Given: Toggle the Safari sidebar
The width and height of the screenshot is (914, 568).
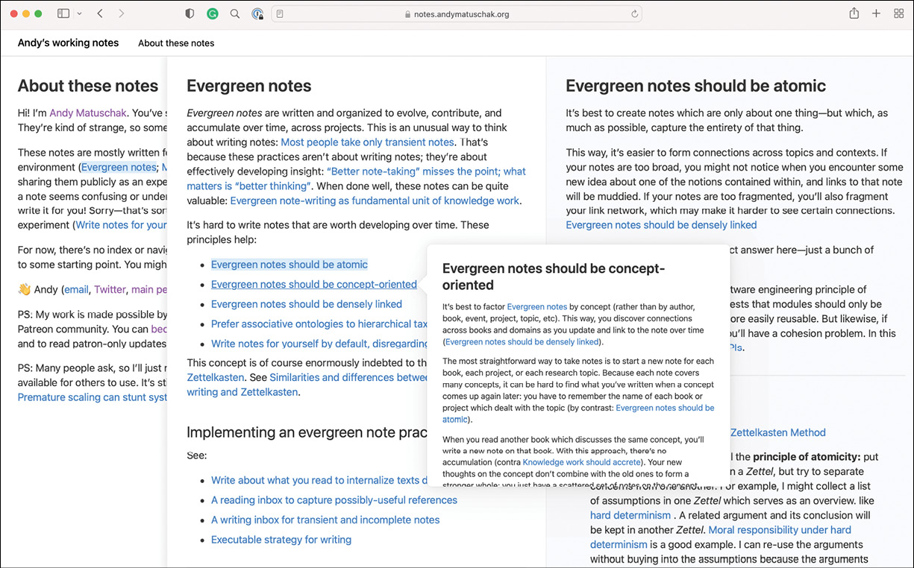Looking at the screenshot, I should 63,13.
